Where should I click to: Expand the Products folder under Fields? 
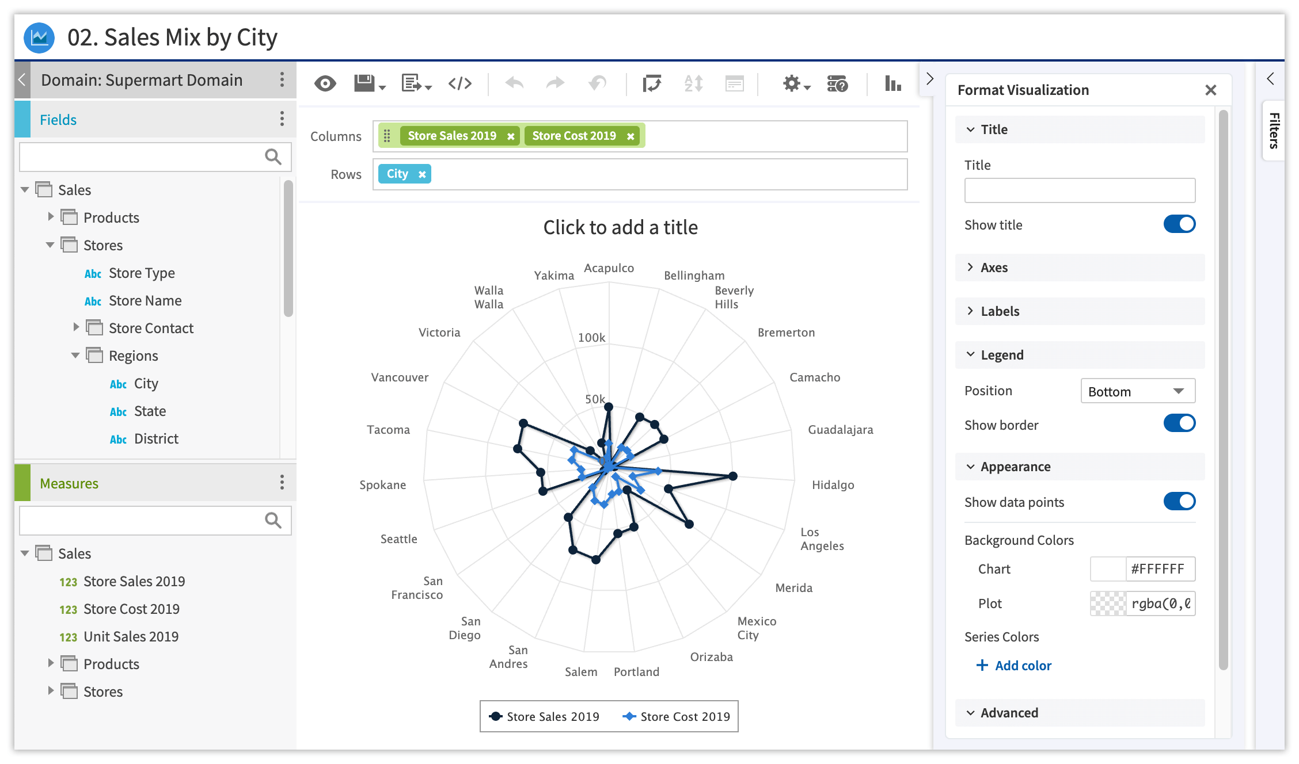coord(51,217)
